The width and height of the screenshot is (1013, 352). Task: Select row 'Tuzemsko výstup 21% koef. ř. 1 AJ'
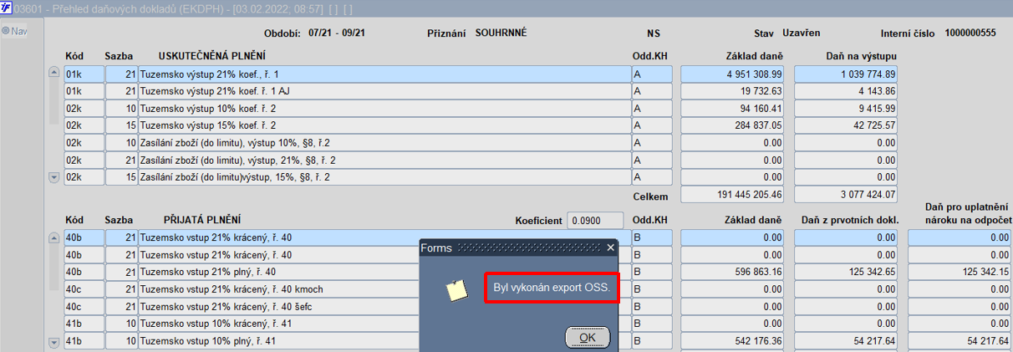coord(384,91)
